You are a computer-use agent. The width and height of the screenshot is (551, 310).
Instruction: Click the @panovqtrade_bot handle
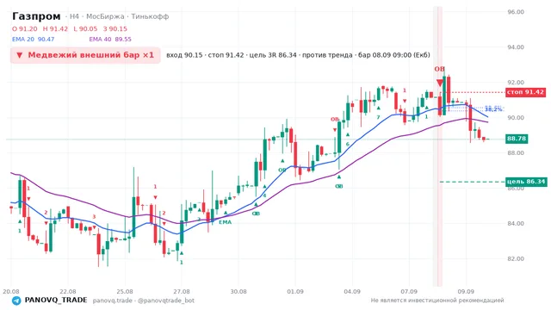pos(166,301)
